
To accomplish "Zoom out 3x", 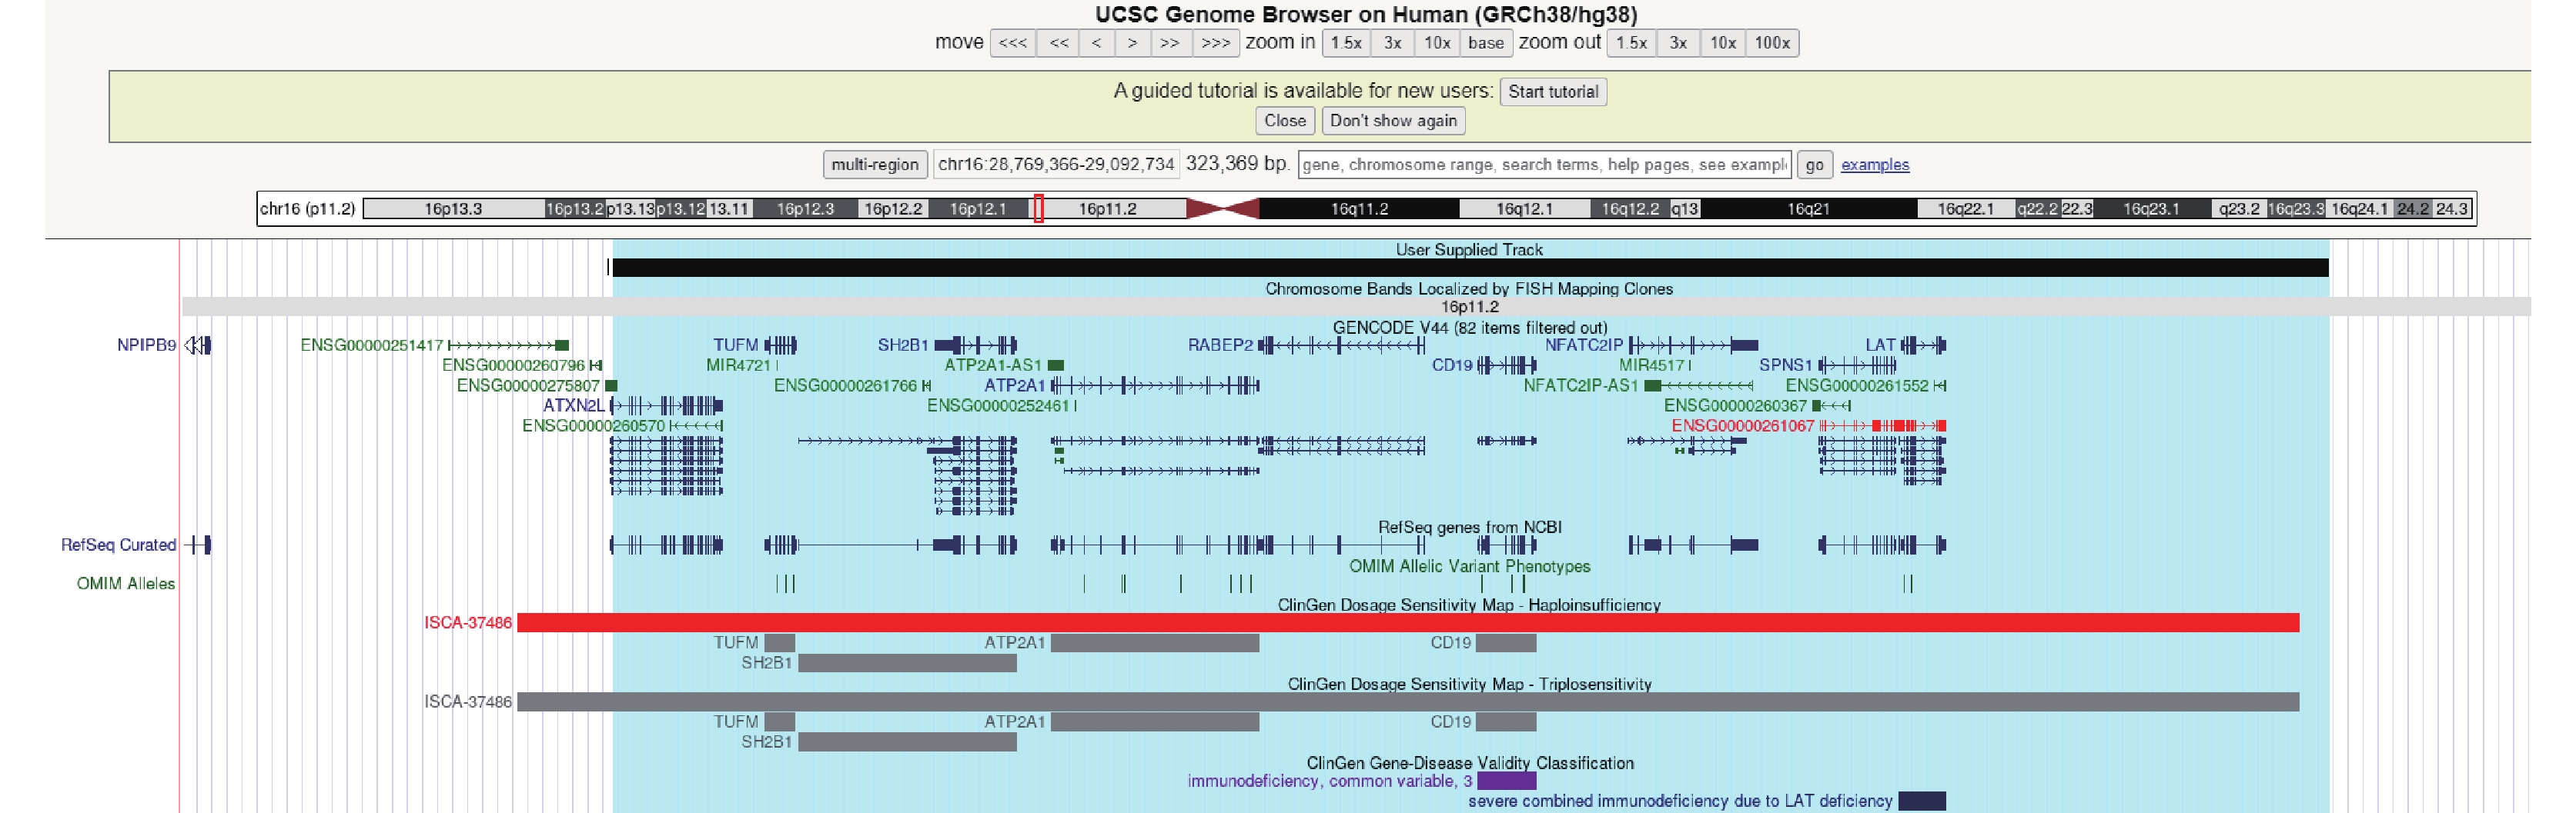I will (1678, 43).
